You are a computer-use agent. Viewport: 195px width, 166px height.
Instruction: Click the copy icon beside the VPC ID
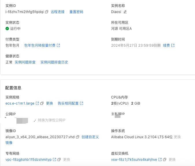(x=59, y=160)
